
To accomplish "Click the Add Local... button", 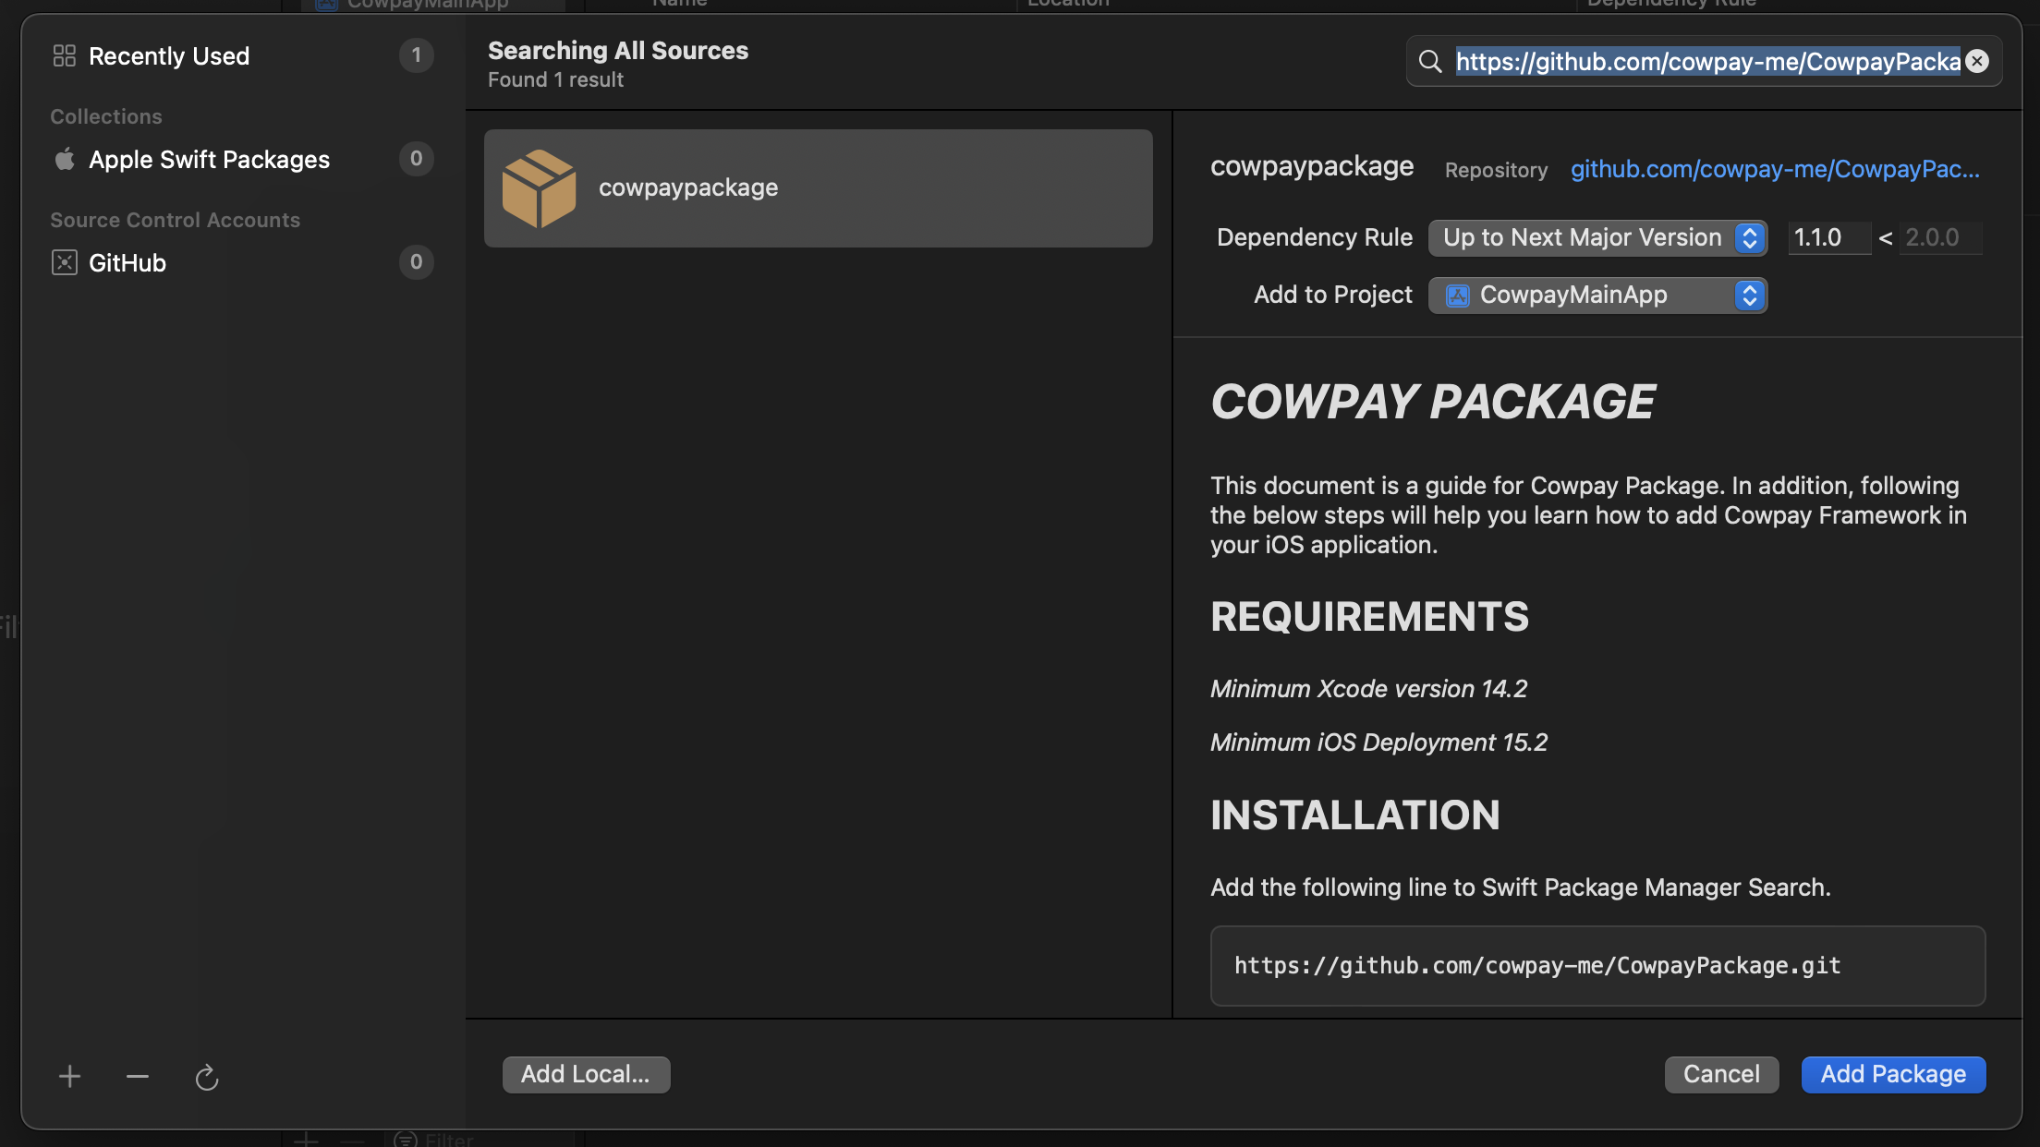I will coord(586,1075).
